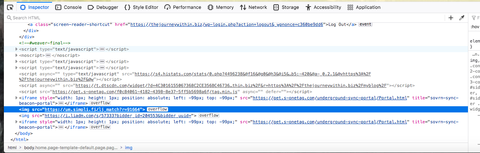Viewport: 480px width, 153px height.
Task: Toggle overflow badge on liadm img element
Action: (209, 116)
